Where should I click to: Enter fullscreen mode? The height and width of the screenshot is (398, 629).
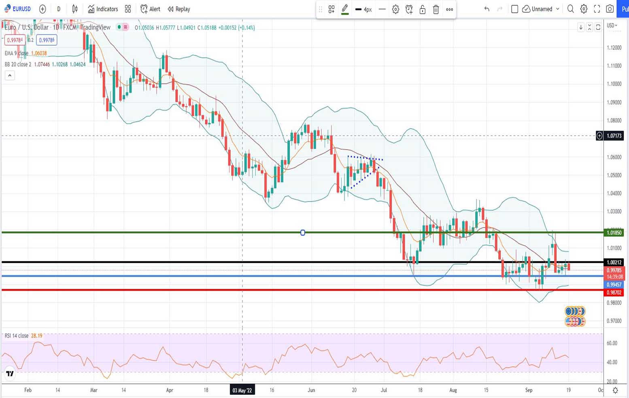coord(597,9)
